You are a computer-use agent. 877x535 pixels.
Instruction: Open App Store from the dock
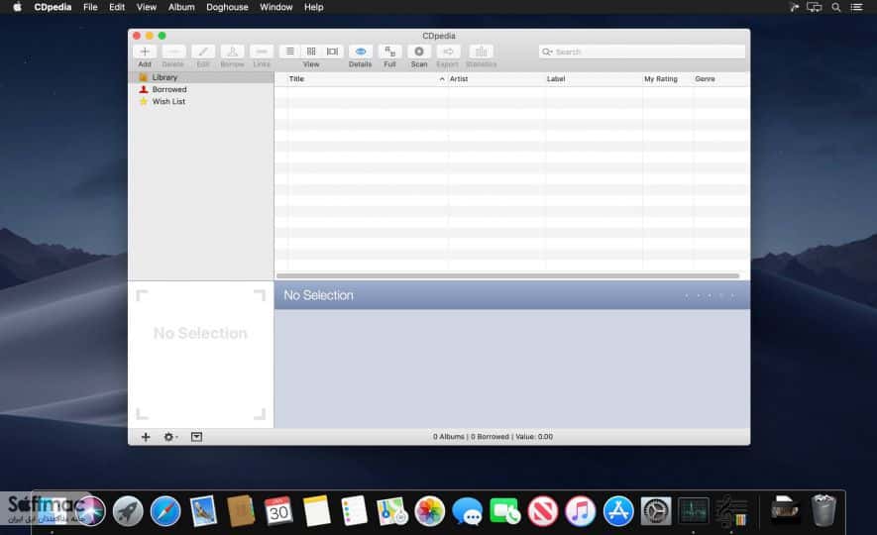(618, 511)
